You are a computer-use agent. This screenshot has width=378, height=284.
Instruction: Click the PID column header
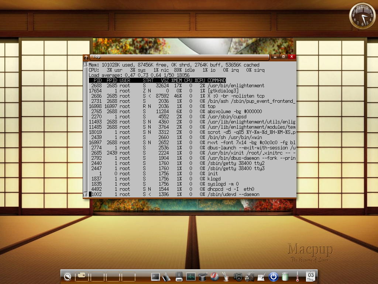pos(97,80)
